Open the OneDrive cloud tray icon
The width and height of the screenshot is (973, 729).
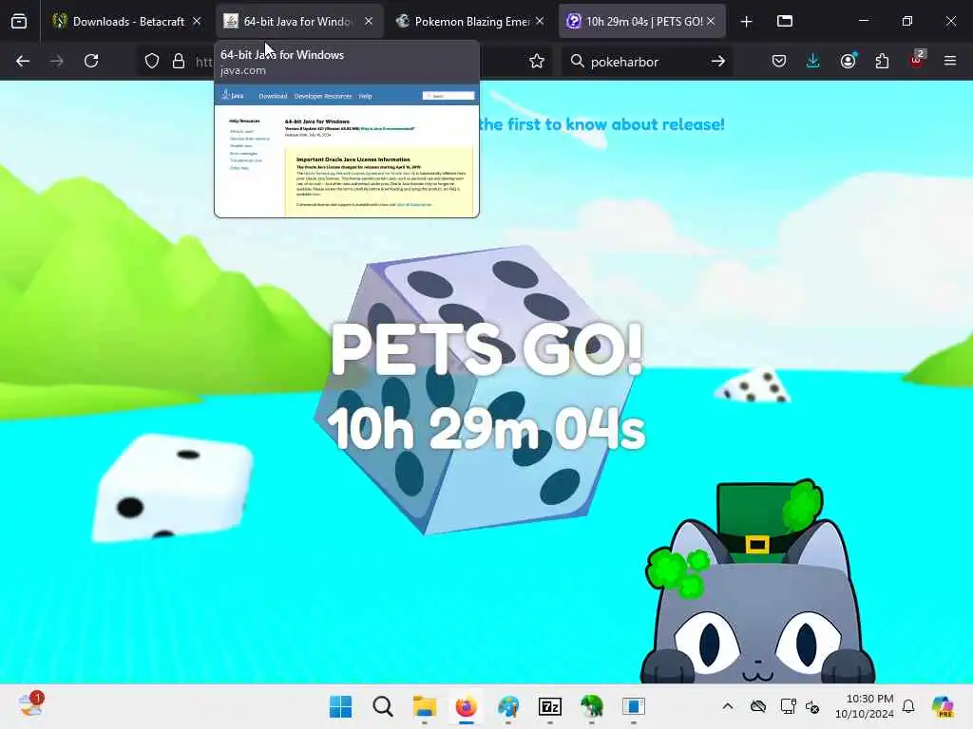[x=758, y=706]
